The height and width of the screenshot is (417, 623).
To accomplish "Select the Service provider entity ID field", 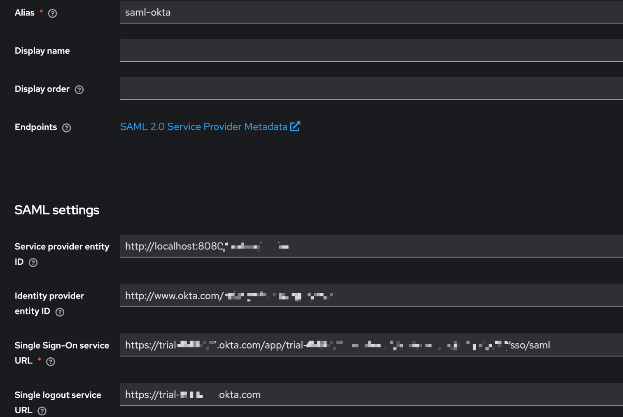I will click(371, 246).
